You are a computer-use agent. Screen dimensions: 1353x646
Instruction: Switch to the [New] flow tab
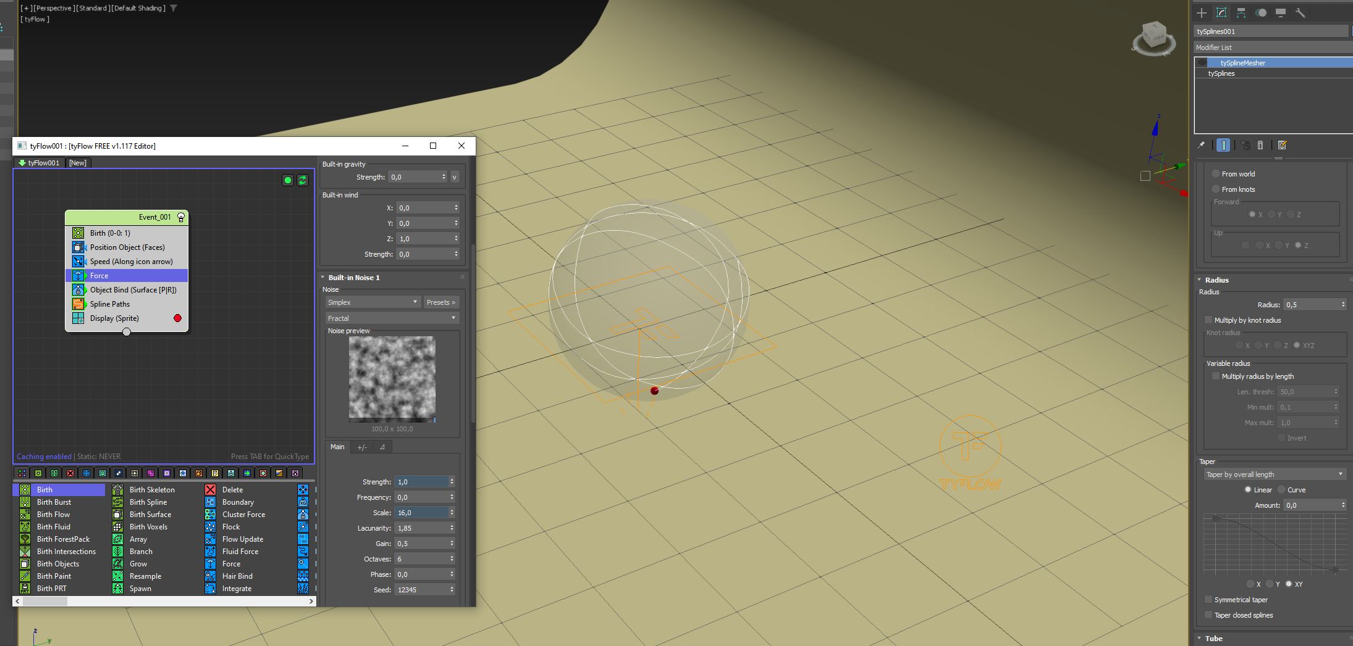[x=78, y=163]
